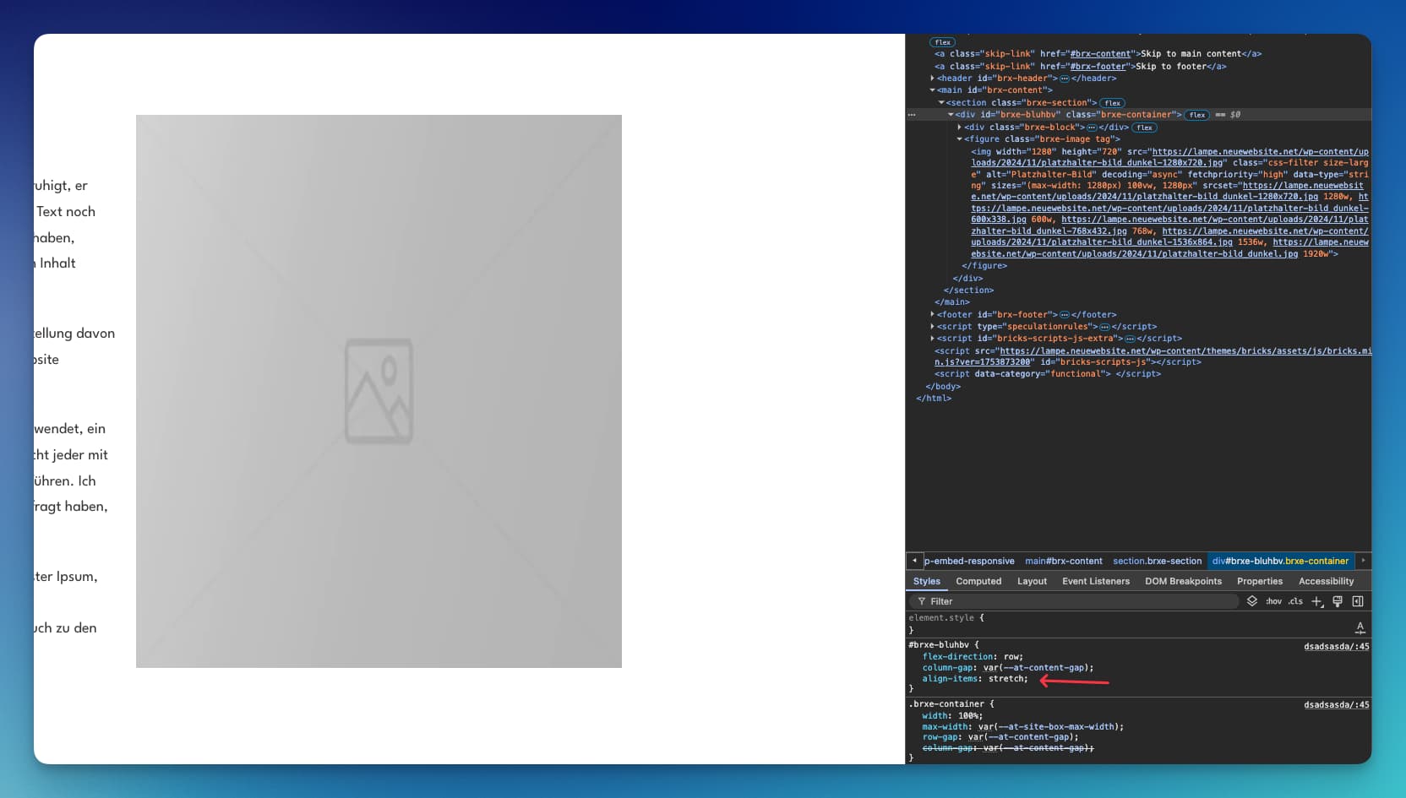Expand the bricks-scripts-js-extra script node
Viewport: 1406px width, 798px height.
pos(932,339)
